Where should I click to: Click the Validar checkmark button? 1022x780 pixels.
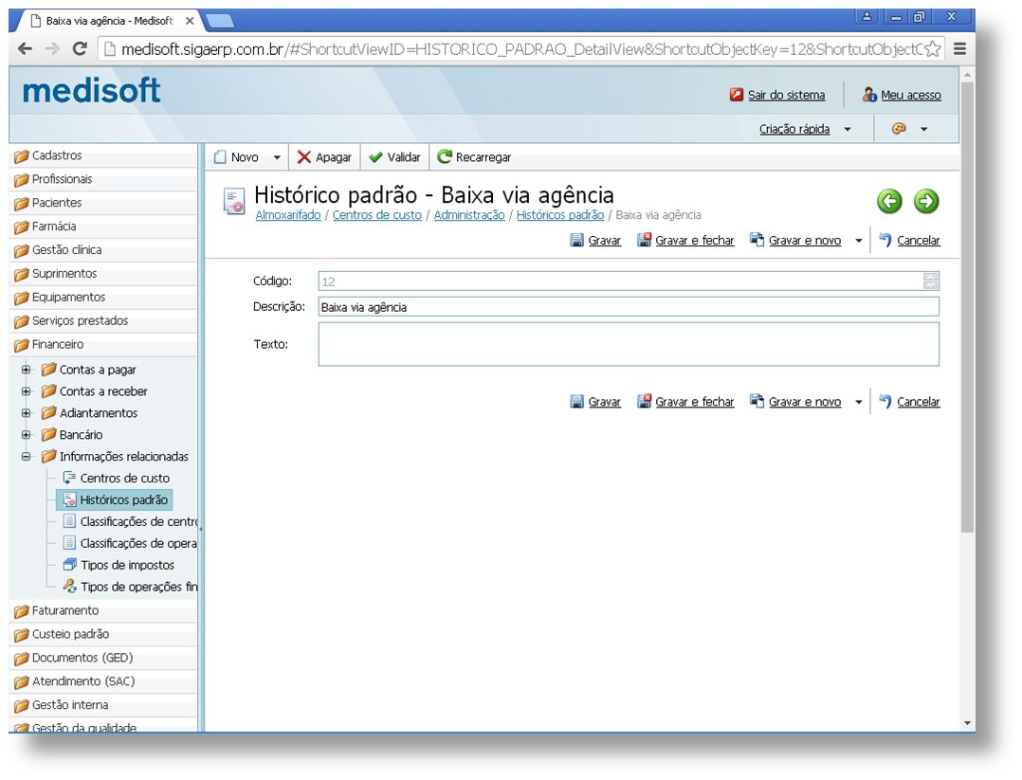click(x=394, y=157)
